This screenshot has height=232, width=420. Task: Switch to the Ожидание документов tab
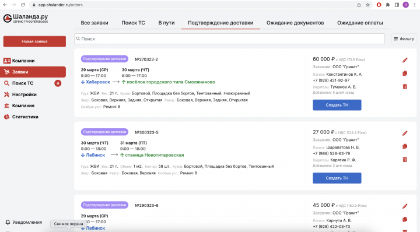click(x=295, y=23)
